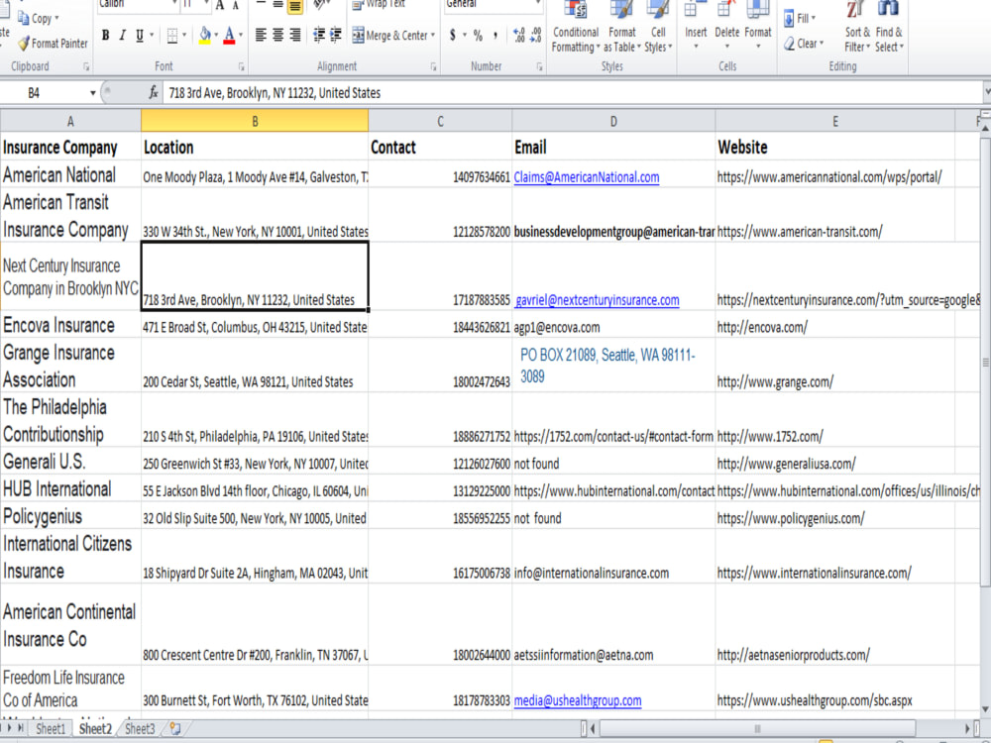Toggle the highlighted Bottom Align button
Screen dimensions: 991x743
point(294,6)
